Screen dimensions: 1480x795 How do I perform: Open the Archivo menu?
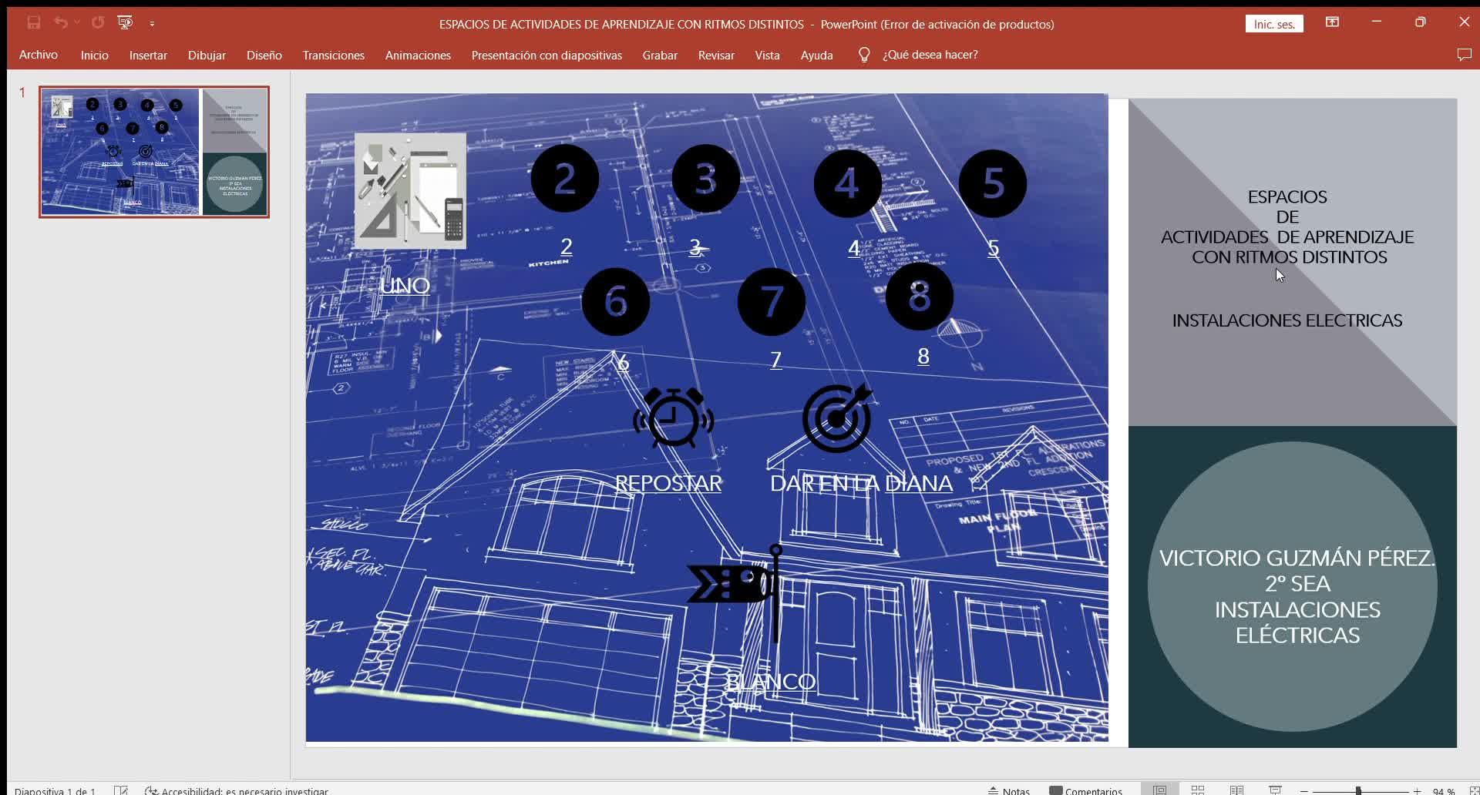39,55
